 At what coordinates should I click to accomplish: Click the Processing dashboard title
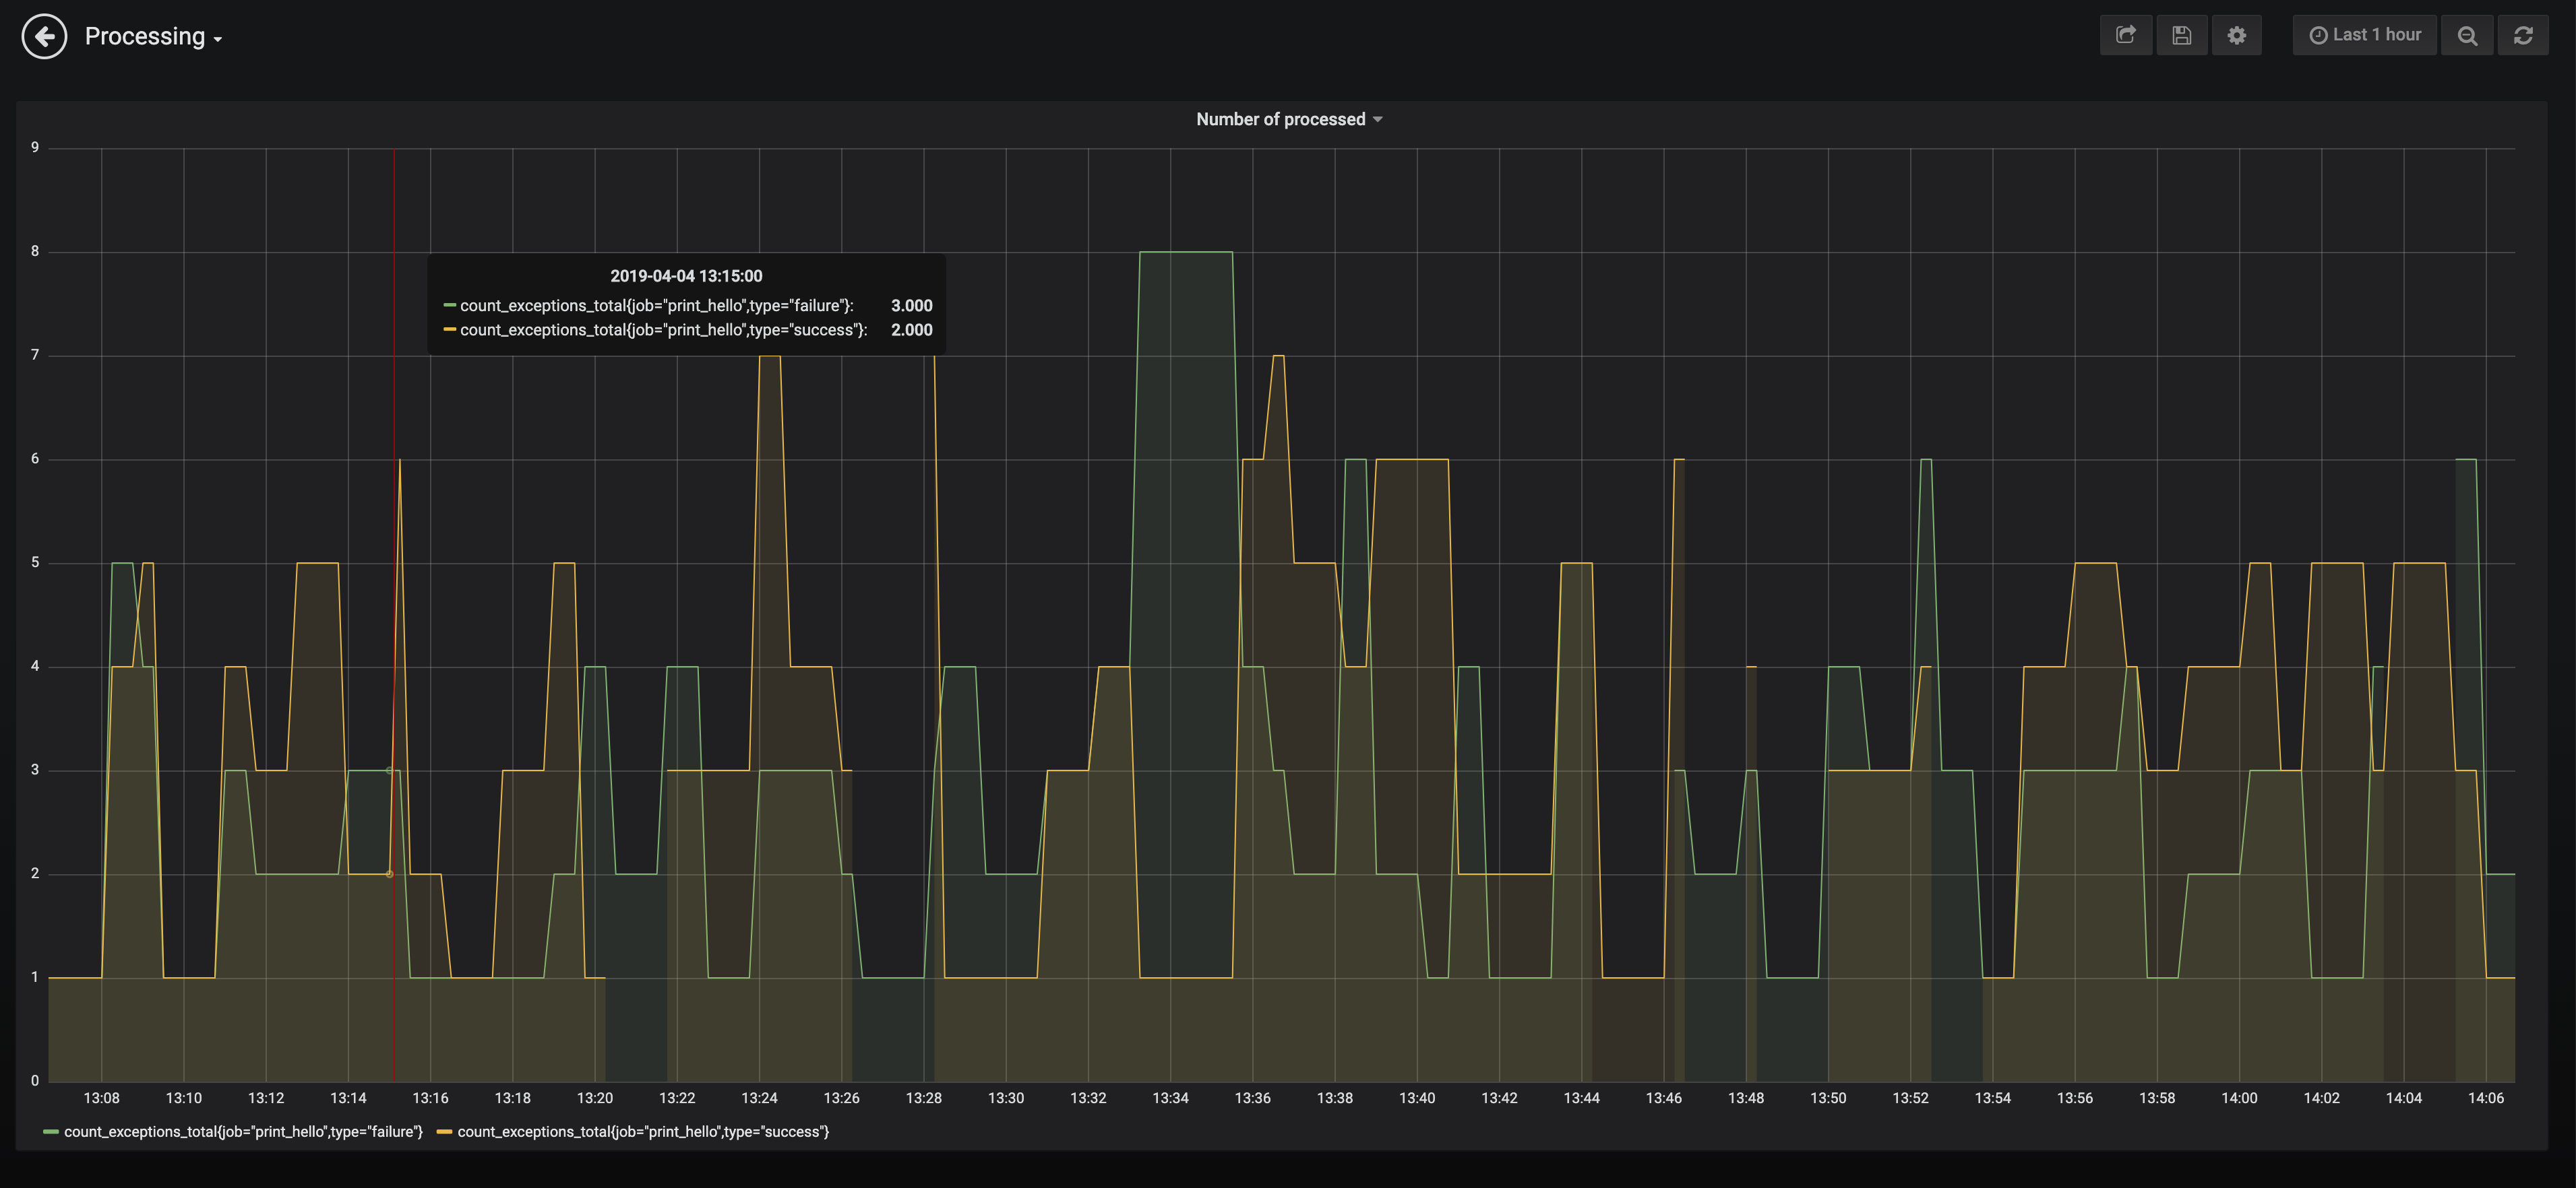click(143, 34)
